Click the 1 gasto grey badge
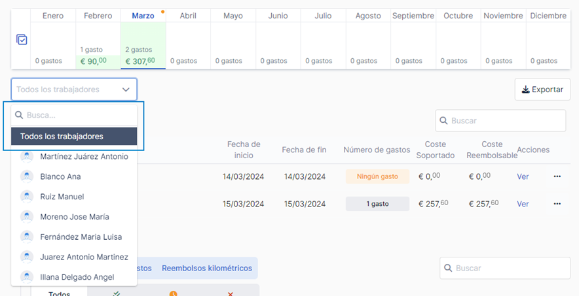Image resolution: width=579 pixels, height=296 pixels. 377,204
